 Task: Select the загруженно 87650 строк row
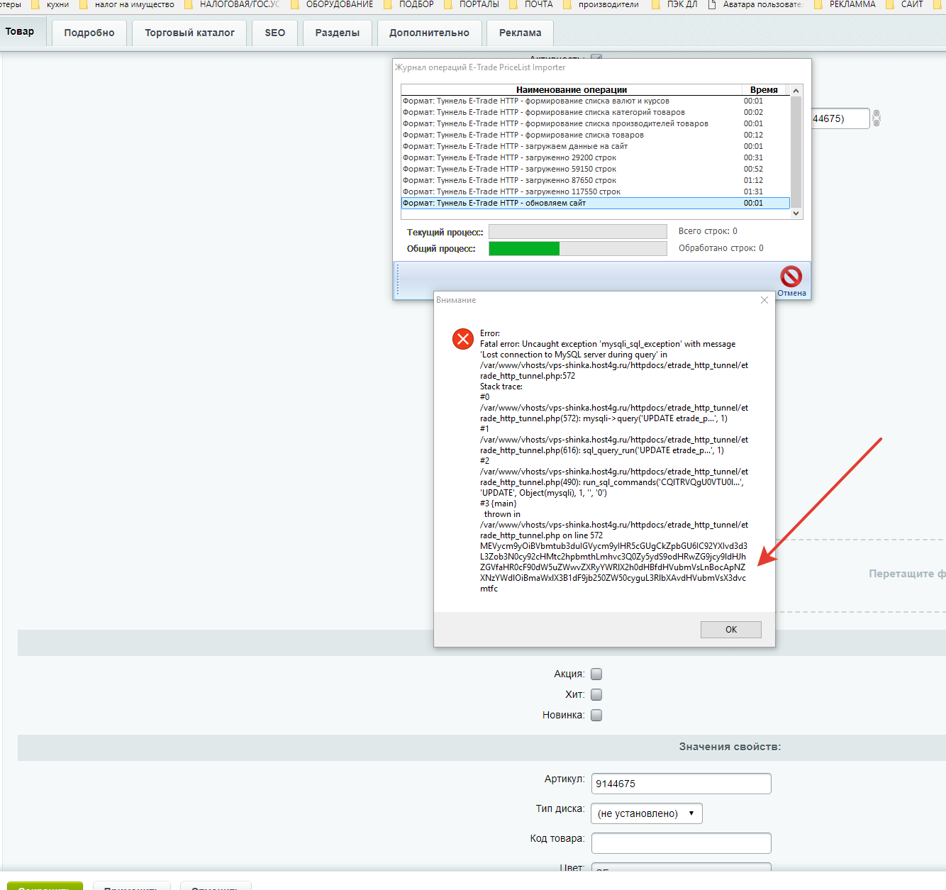595,180
